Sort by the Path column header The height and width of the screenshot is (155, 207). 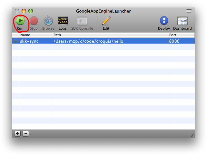click(110, 35)
